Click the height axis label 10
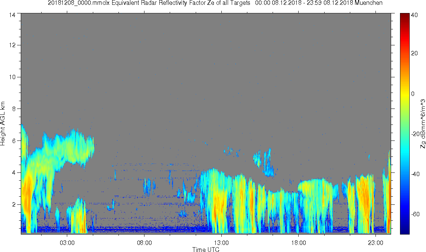Viewport: 426px width, 252px height. (12, 77)
